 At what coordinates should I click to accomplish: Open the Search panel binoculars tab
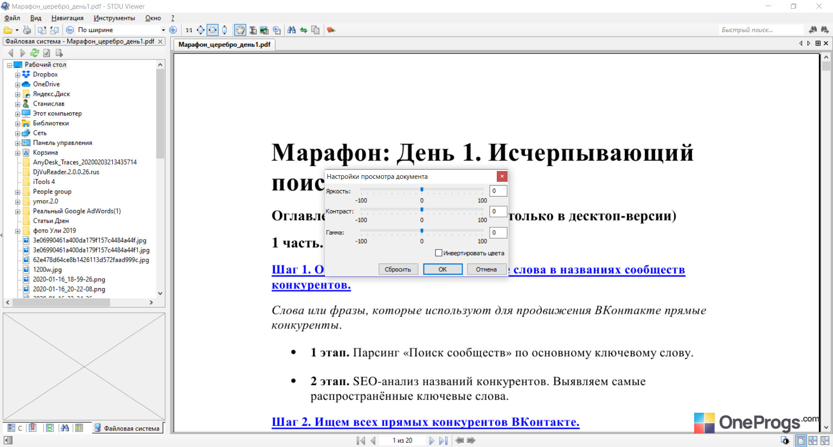pyautogui.click(x=65, y=428)
